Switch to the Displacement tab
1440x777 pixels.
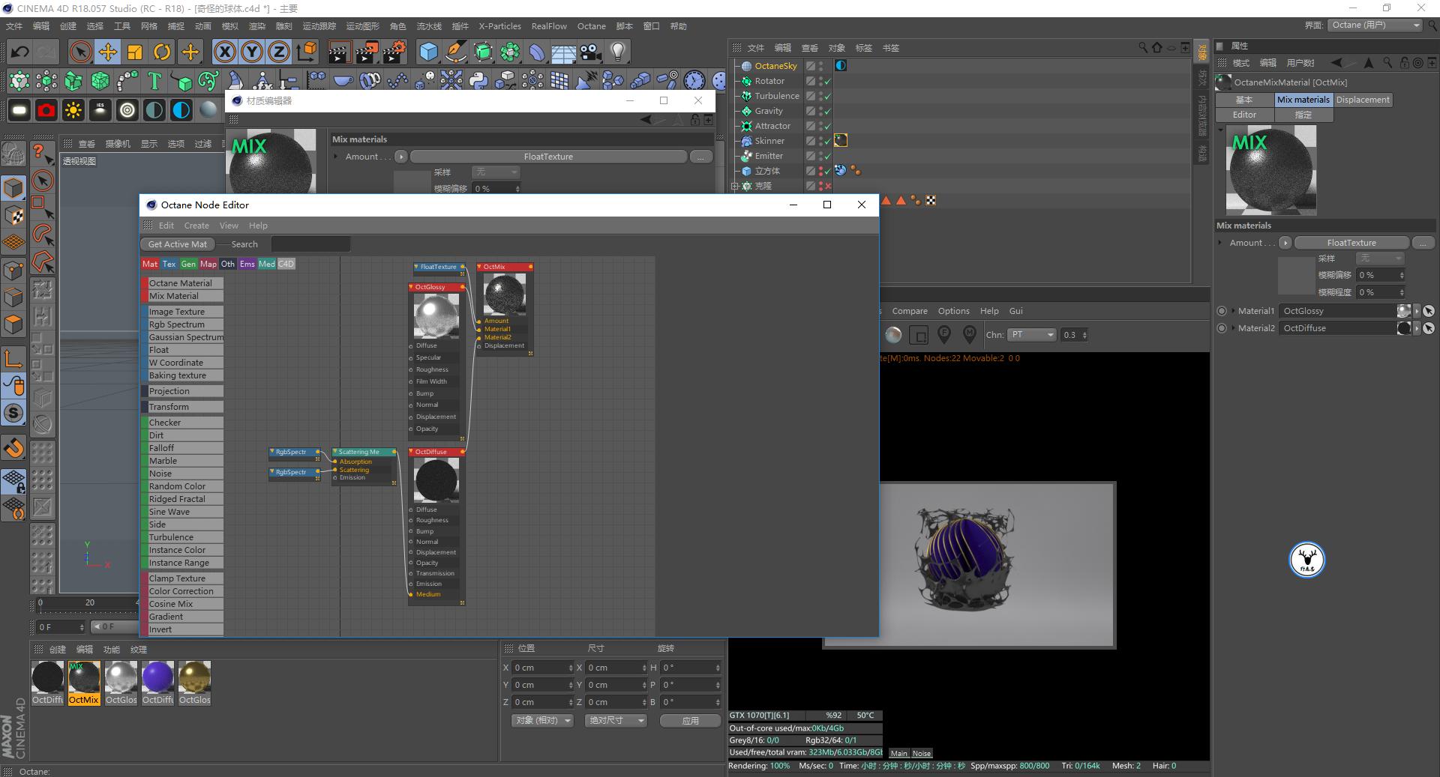pyautogui.click(x=1363, y=100)
